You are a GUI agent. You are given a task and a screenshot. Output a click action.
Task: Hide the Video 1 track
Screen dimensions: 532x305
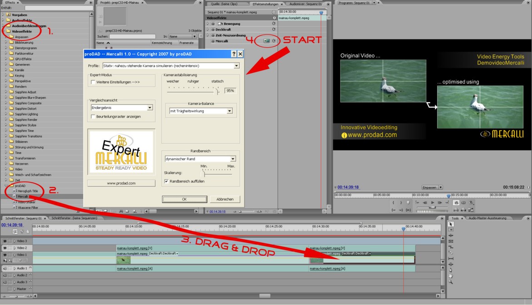tap(5, 255)
